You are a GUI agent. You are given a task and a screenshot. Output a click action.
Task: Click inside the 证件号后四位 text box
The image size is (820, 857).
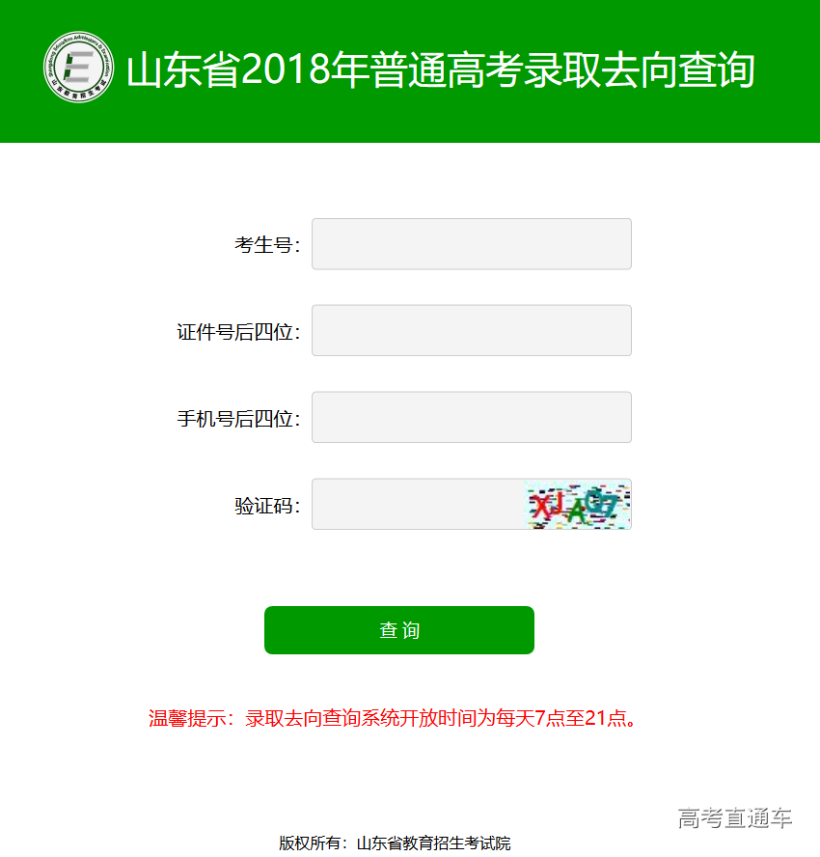pos(471,330)
